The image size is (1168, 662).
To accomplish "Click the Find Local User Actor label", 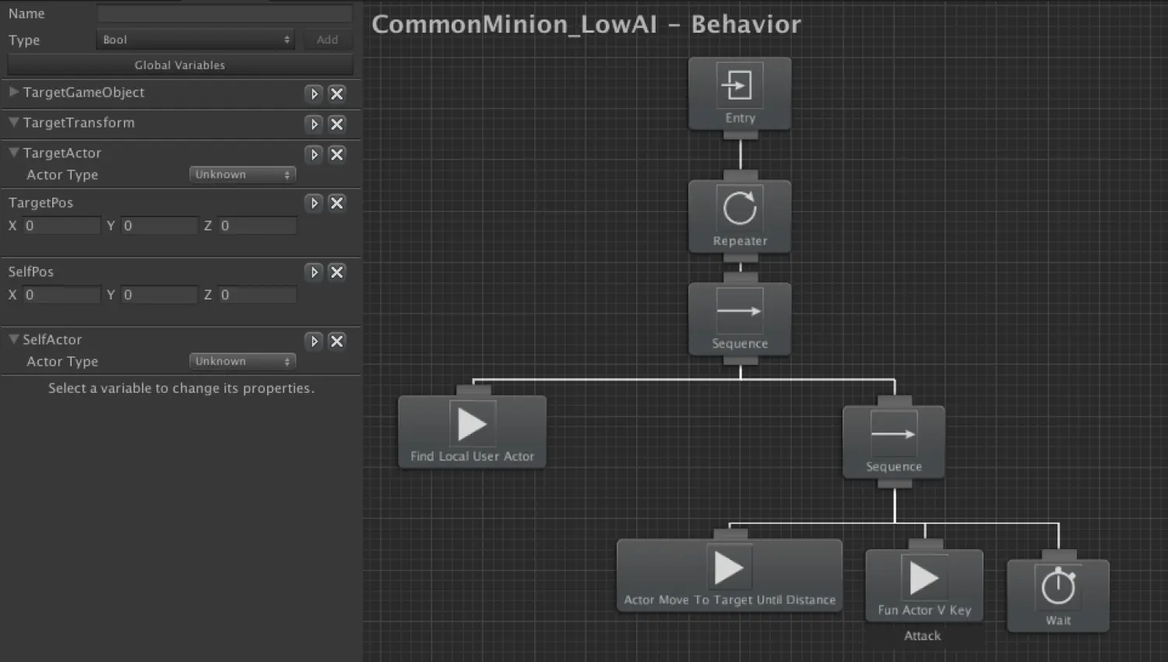I will tap(473, 457).
